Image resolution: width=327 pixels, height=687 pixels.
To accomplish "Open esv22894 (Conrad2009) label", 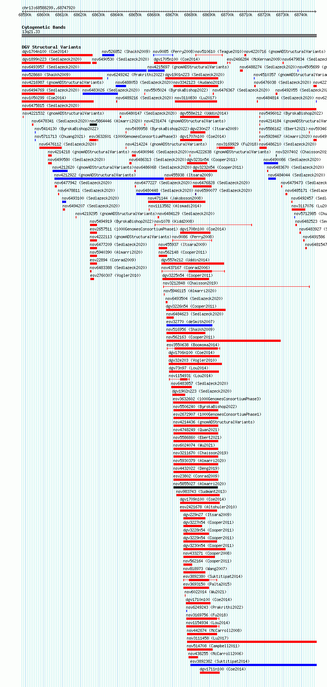I will point(113,260).
